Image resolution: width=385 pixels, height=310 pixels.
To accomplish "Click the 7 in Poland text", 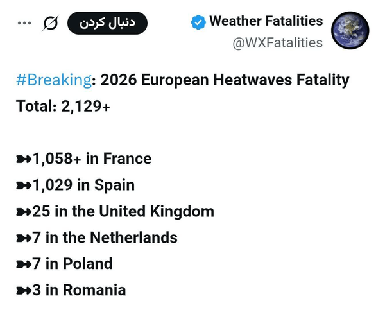I will coord(73,264).
